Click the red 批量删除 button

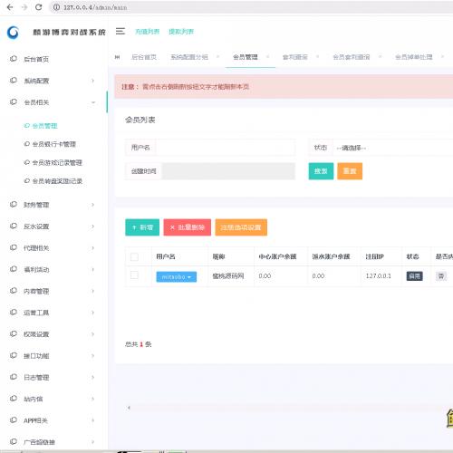[188, 227]
